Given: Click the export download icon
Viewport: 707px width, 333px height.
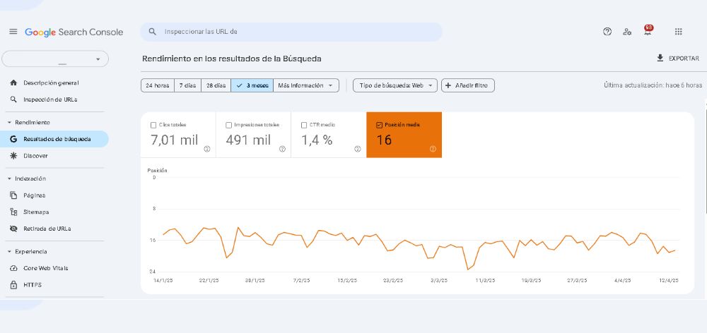Looking at the screenshot, I should click(x=660, y=58).
